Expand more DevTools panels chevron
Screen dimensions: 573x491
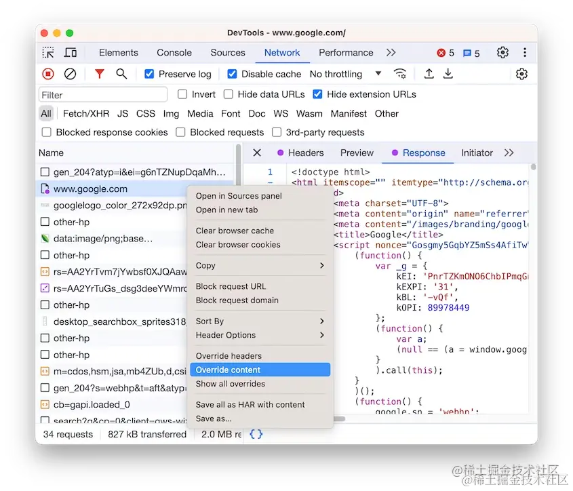(x=391, y=53)
